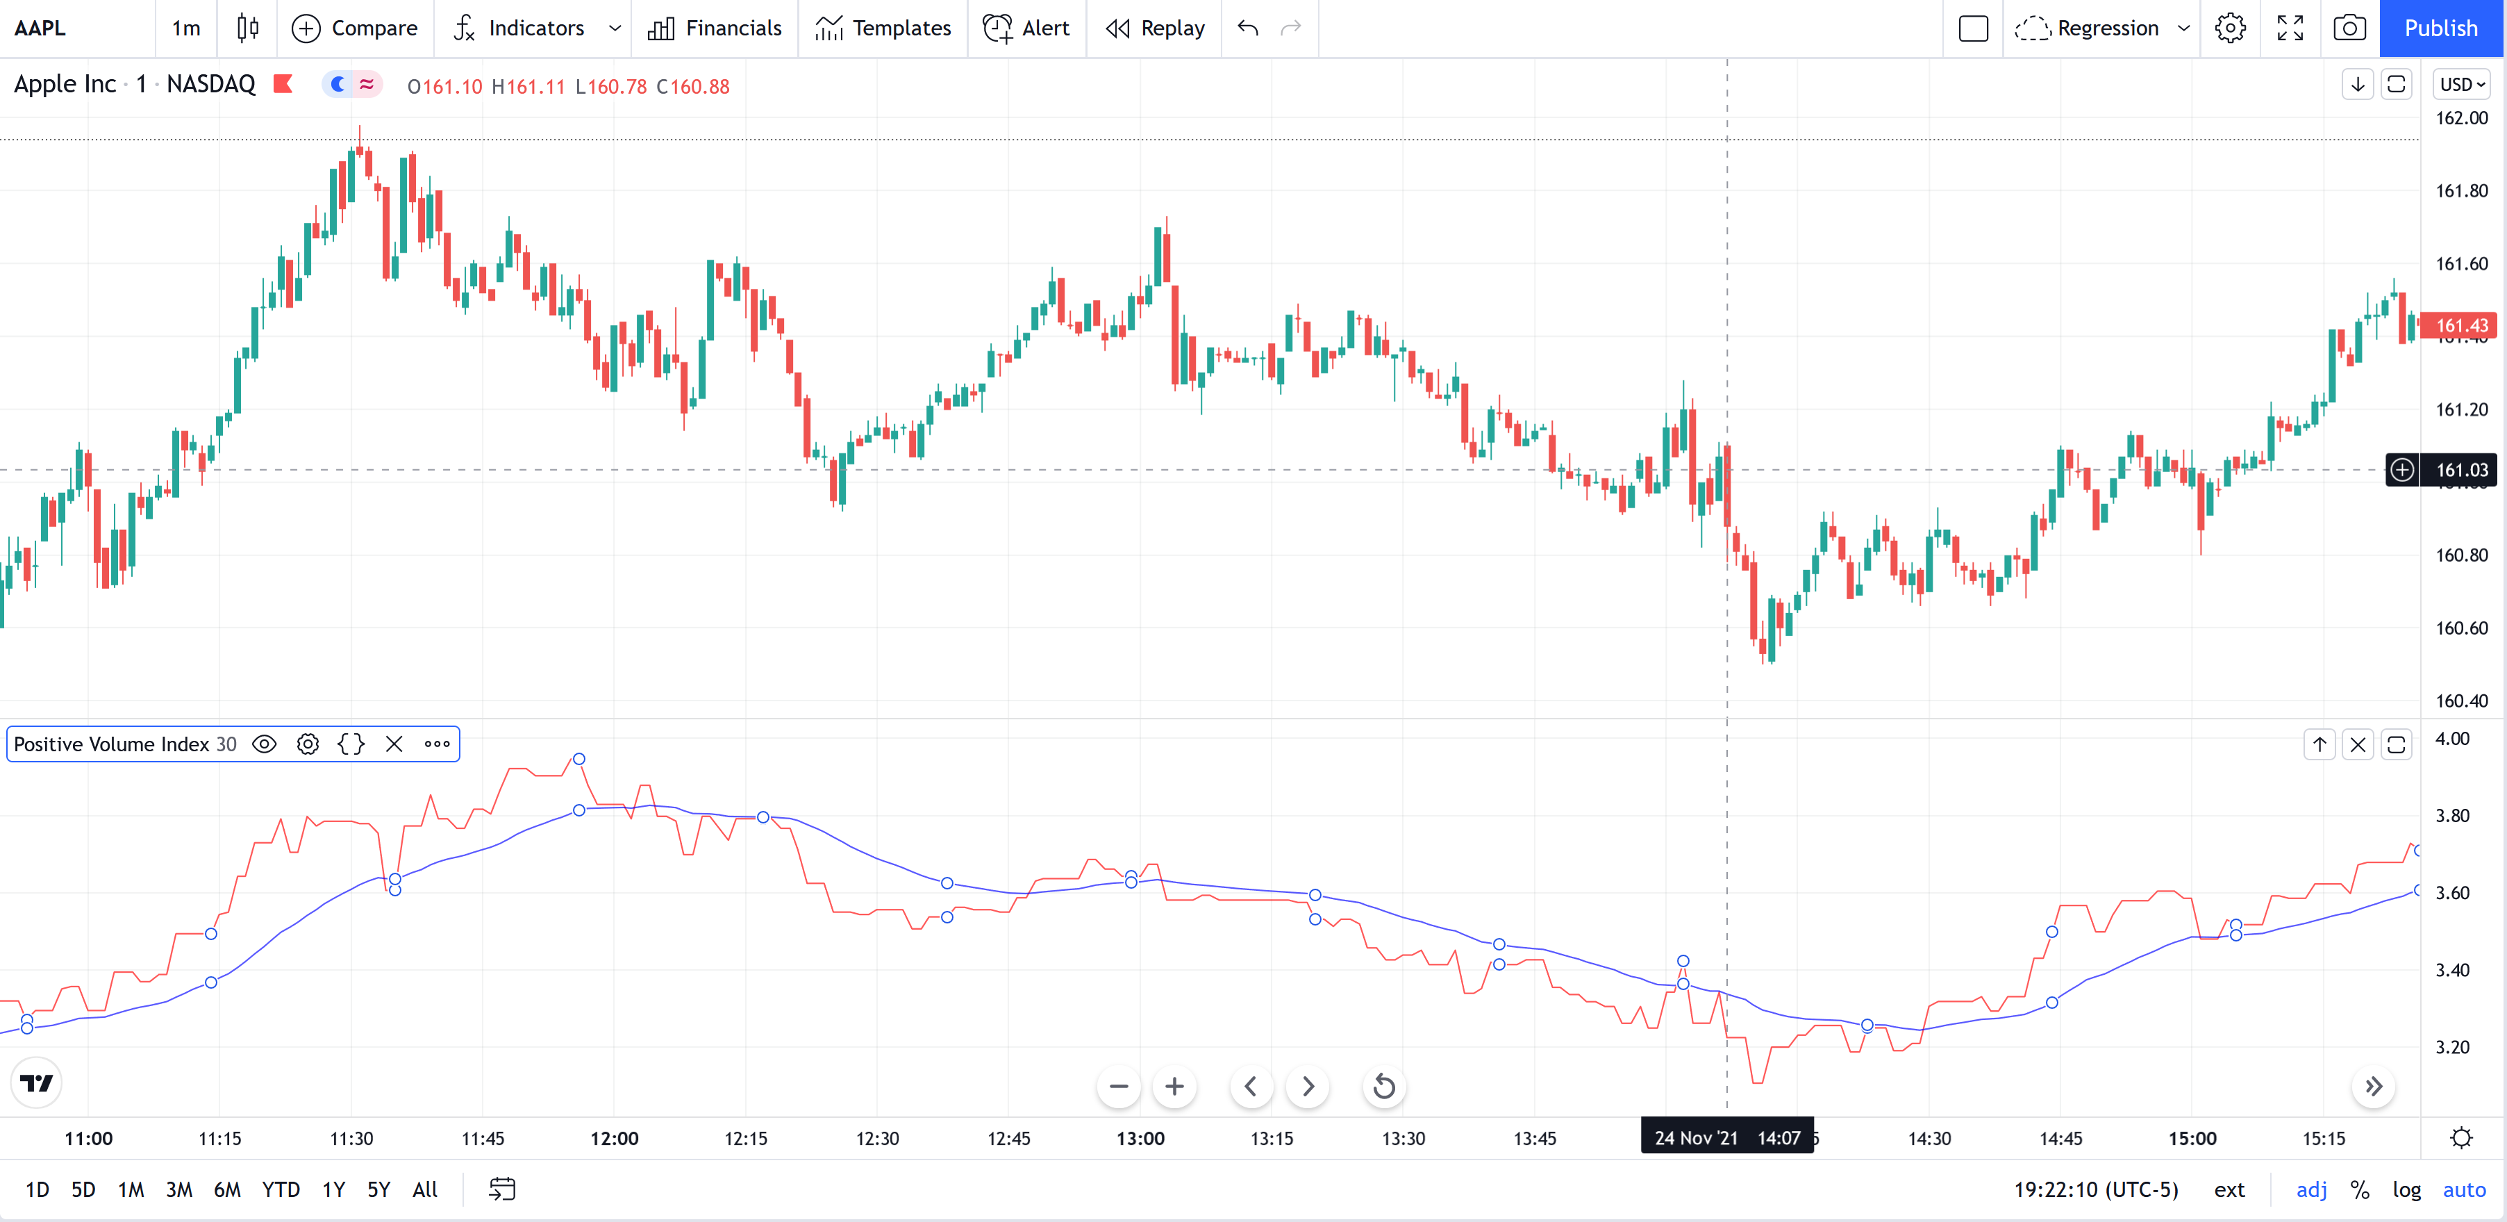The height and width of the screenshot is (1222, 2507).
Task: Toggle log scale
Action: (2406, 1189)
